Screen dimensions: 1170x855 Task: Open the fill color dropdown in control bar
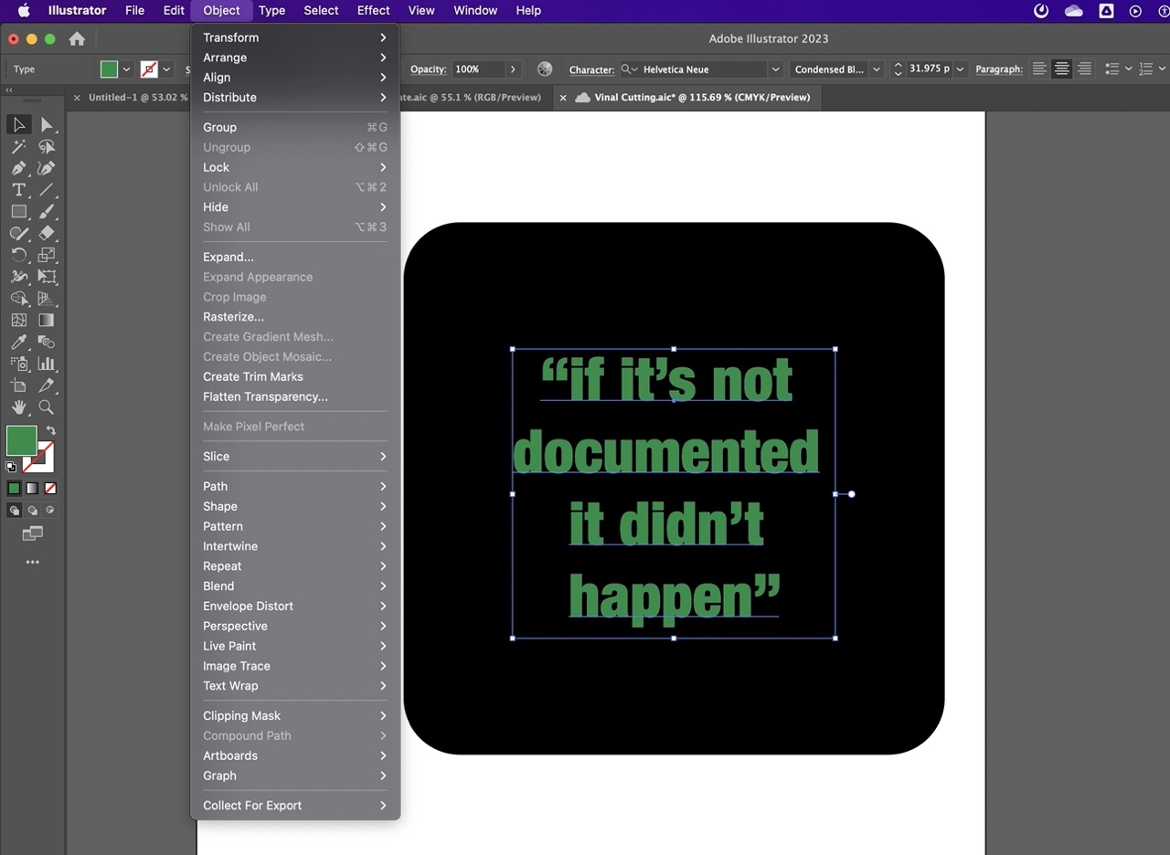pyautogui.click(x=127, y=69)
